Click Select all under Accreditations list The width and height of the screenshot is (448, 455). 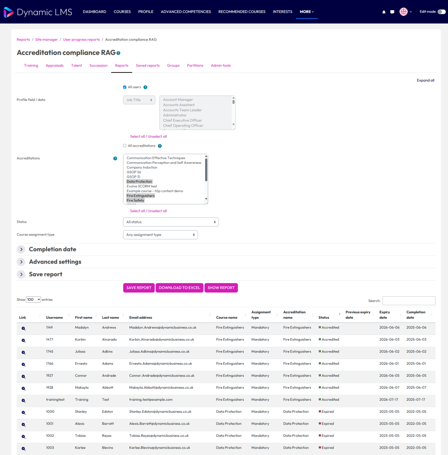138,211
